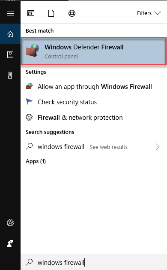Filter results by Web globe icon

(72, 13)
